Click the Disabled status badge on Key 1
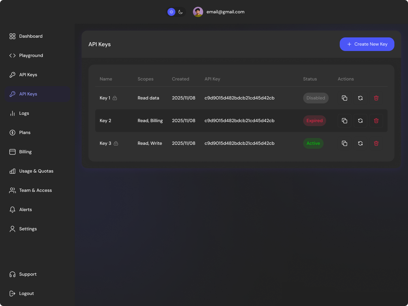Image resolution: width=408 pixels, height=306 pixels. coord(316,98)
